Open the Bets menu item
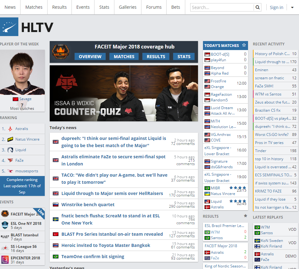299x269 pixels. [176, 7]
